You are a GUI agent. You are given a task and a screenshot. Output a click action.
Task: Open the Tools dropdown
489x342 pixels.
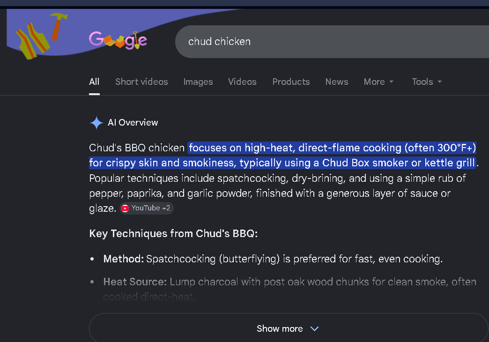[x=427, y=82]
